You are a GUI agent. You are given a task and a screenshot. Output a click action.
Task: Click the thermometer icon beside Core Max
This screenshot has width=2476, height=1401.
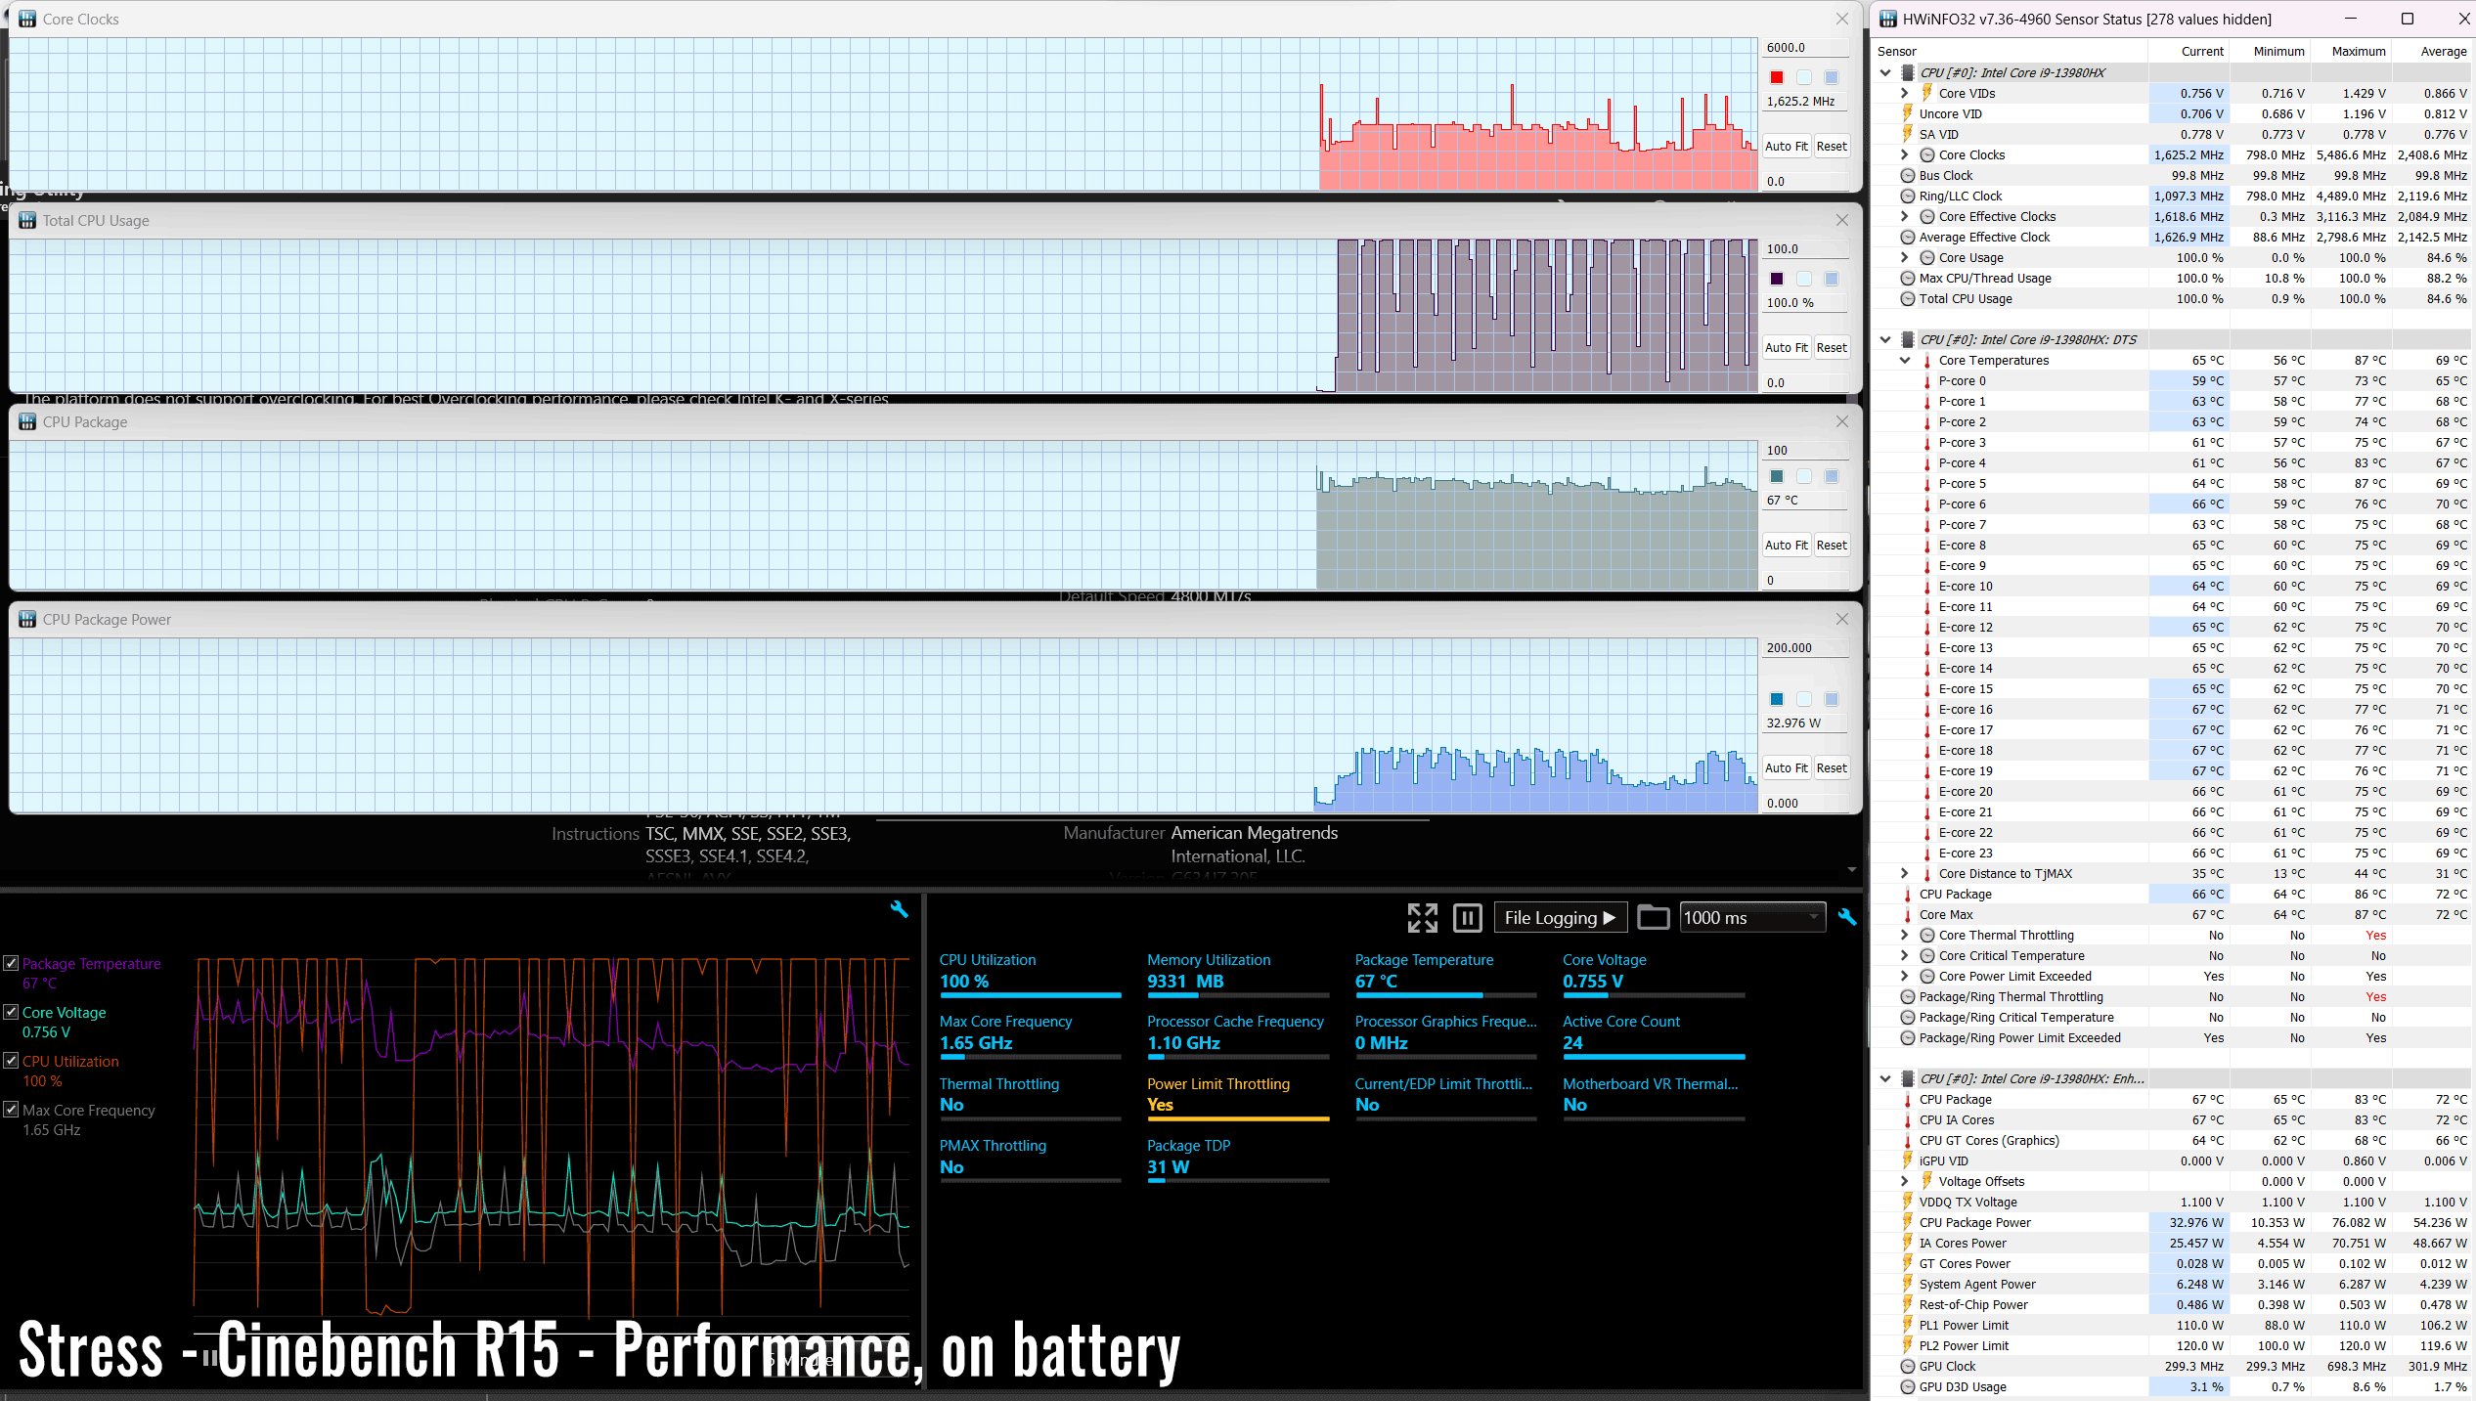[x=1907, y=914]
